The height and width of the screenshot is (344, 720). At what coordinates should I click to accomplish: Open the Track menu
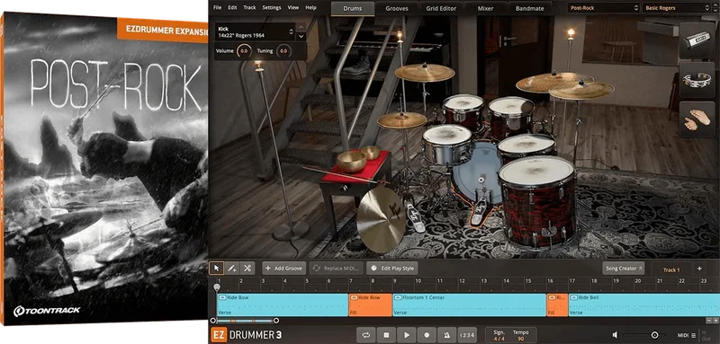pos(250,8)
